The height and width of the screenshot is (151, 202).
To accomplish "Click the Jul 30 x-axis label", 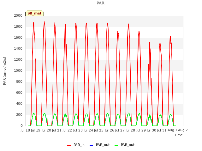I will click(151, 130).
